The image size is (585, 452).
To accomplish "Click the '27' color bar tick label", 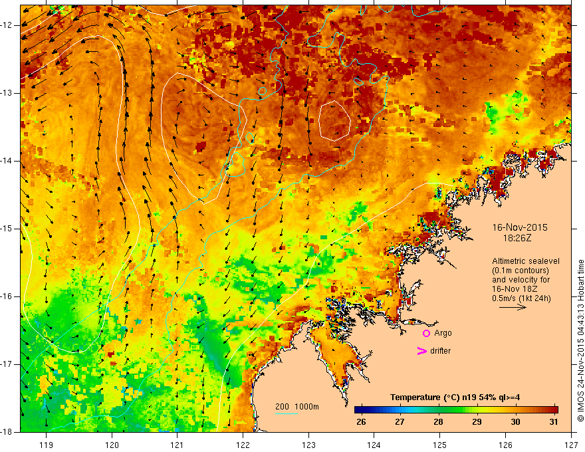I will tap(400, 422).
